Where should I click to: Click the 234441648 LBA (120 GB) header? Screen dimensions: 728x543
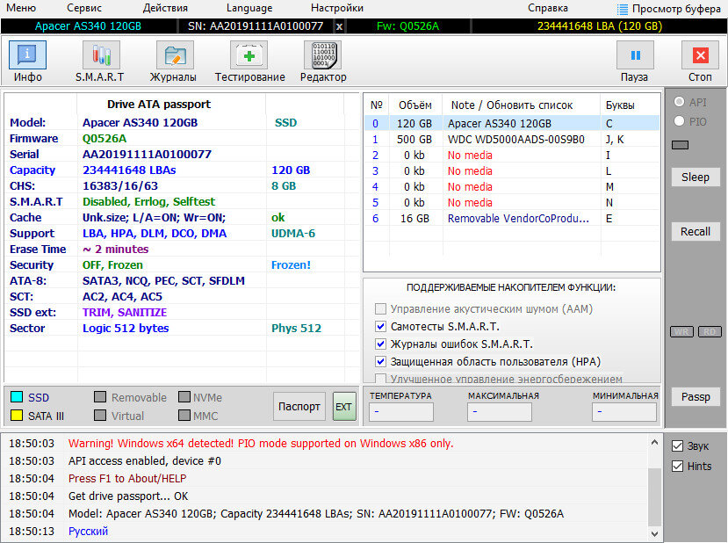click(600, 26)
